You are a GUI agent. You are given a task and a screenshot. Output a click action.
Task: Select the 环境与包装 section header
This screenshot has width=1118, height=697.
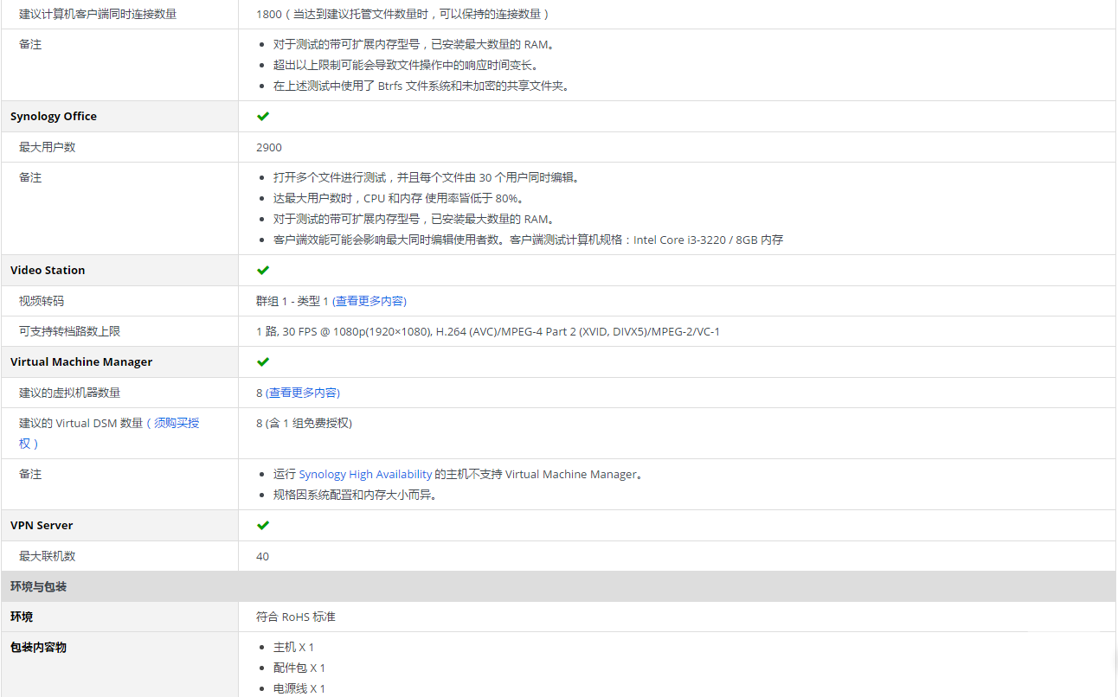(x=39, y=586)
